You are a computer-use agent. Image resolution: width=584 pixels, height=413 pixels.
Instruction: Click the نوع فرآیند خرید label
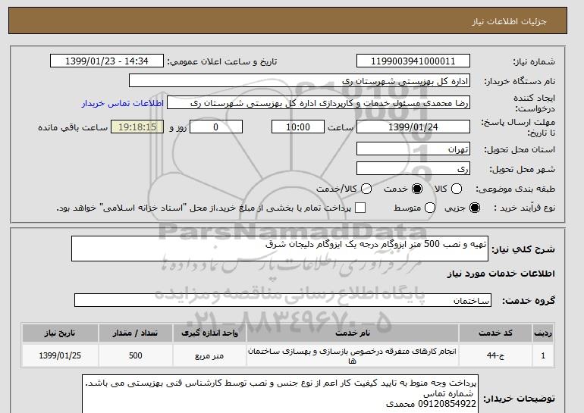(524, 208)
